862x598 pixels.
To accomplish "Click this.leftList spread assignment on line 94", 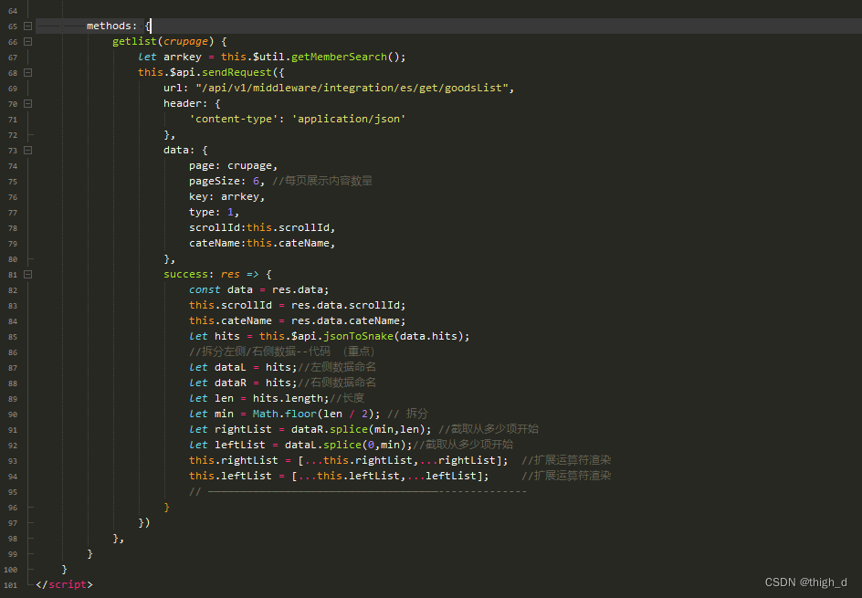I will click(339, 476).
